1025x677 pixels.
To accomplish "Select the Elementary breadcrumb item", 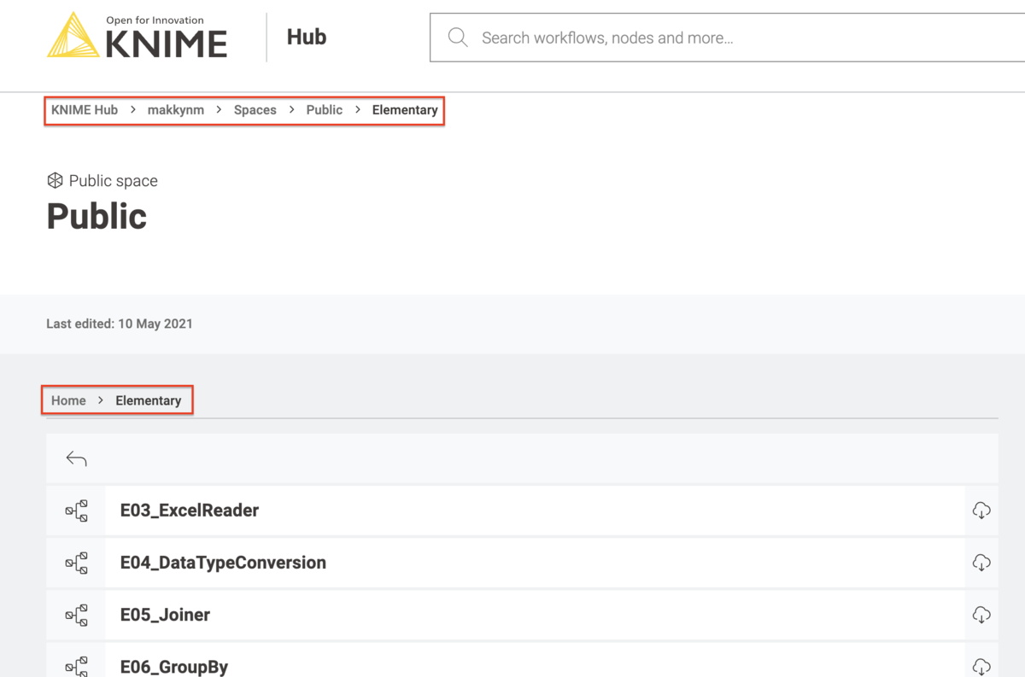I will [x=149, y=400].
